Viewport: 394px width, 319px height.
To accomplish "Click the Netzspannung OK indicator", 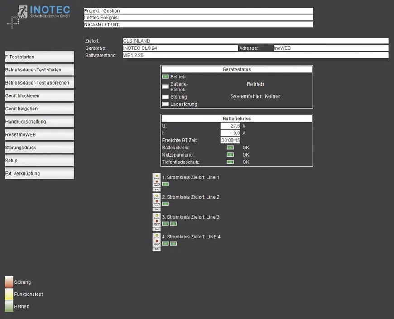I will 231,155.
